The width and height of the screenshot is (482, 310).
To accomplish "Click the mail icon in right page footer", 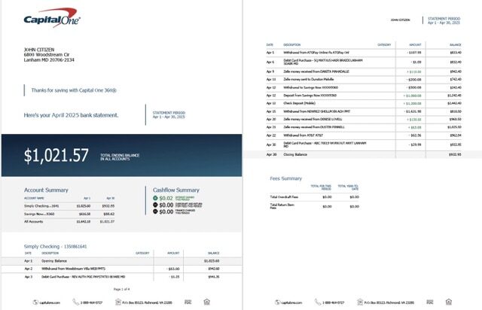I will pos(361,302).
